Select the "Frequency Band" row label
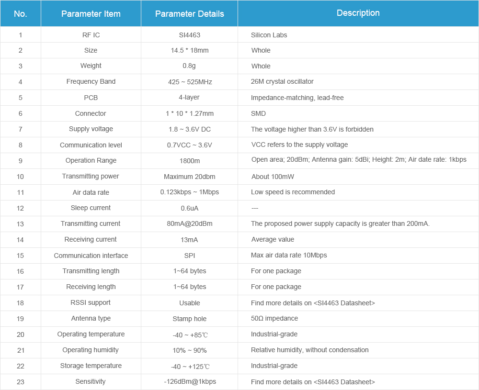Screen dimensions: 479x390 point(91,82)
